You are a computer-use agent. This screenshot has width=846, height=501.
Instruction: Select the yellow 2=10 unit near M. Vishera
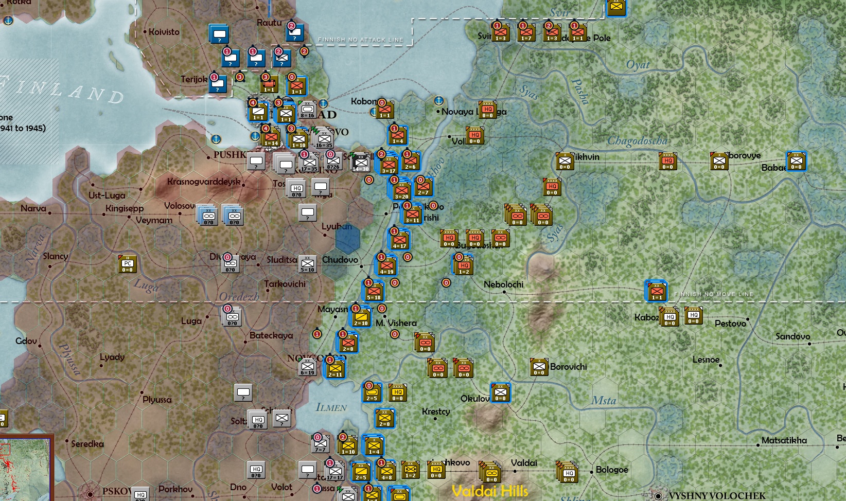coord(361,317)
